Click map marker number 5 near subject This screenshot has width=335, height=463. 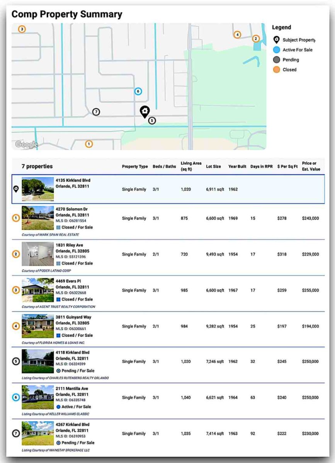[x=152, y=121]
